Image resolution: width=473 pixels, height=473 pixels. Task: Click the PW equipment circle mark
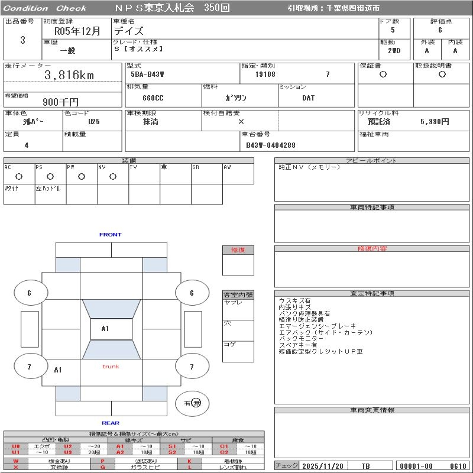pos(82,176)
